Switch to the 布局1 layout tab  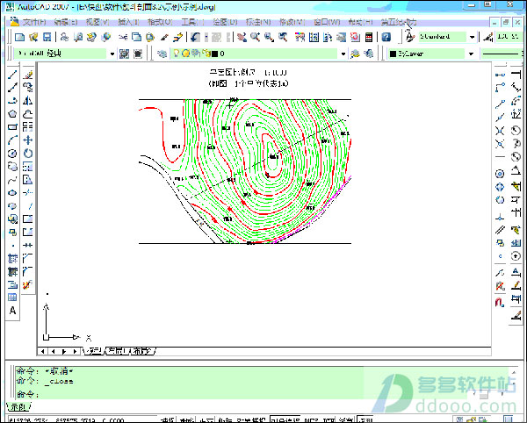pyautogui.click(x=118, y=351)
